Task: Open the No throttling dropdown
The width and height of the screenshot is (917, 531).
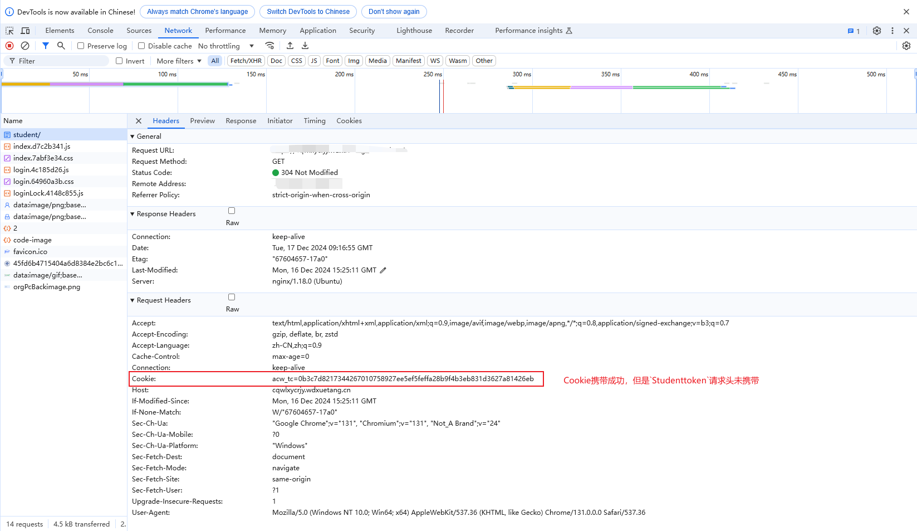Action: [226, 46]
